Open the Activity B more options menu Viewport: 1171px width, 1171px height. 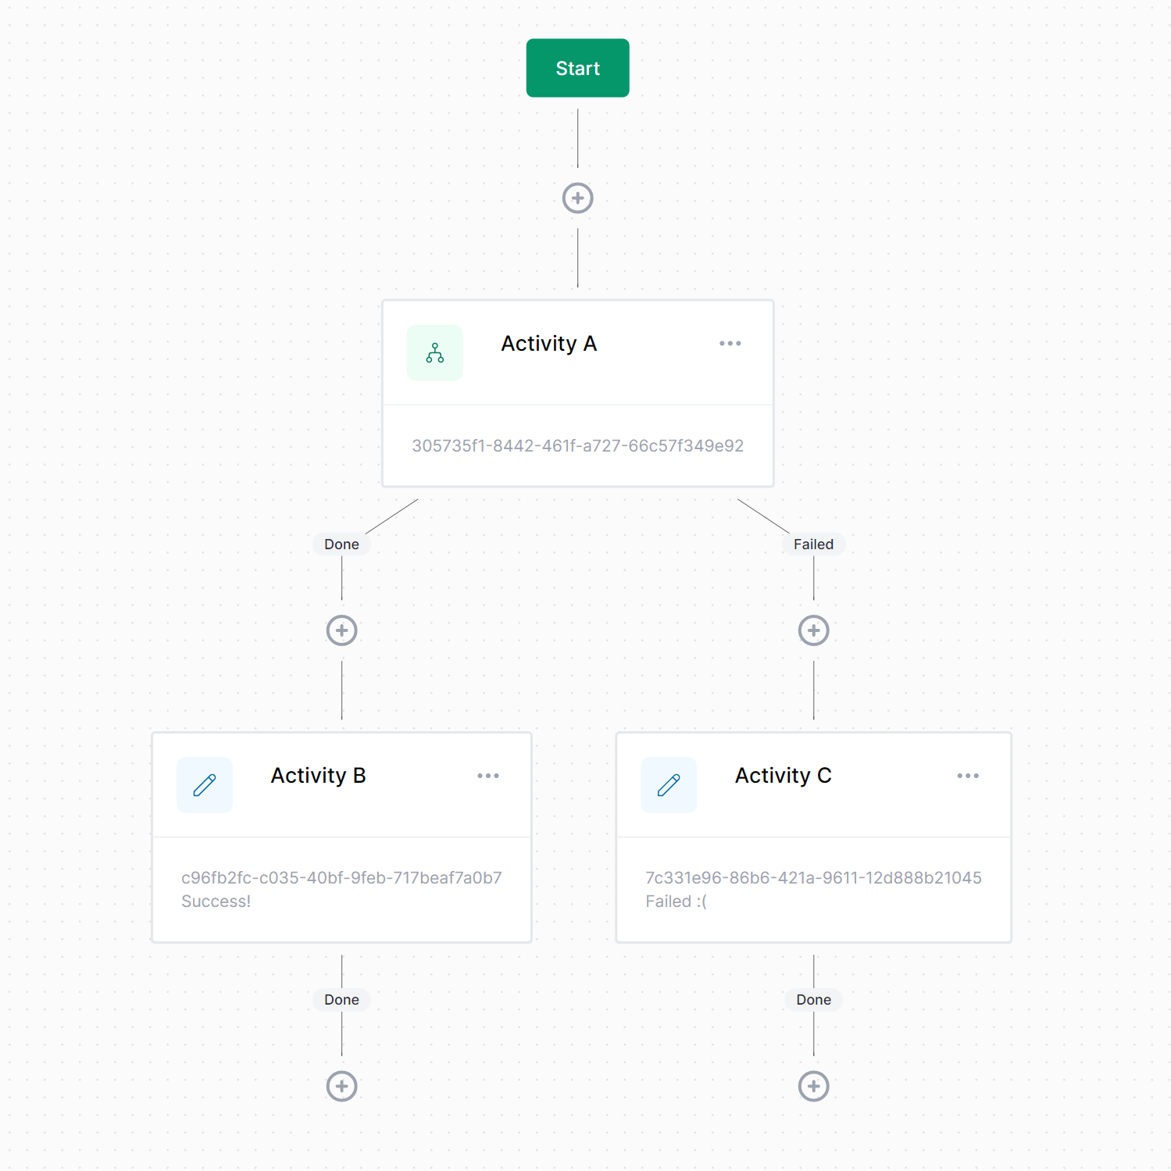point(487,775)
